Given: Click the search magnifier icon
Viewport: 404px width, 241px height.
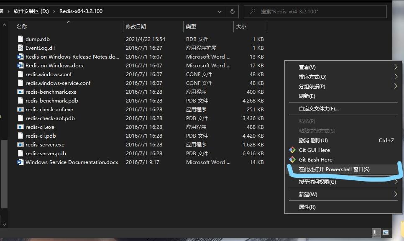Looking at the screenshot, I should pos(253,11).
